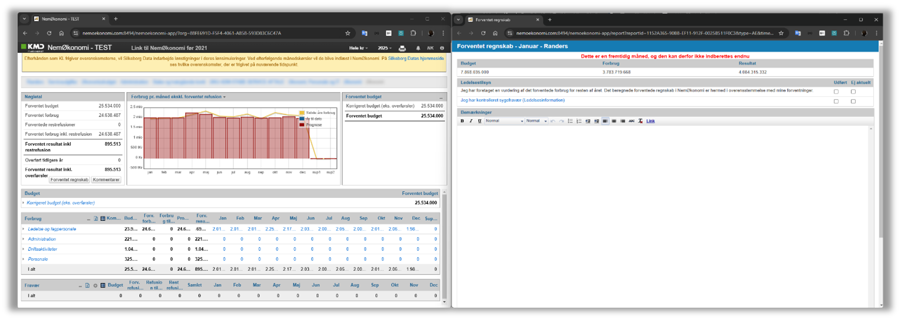Expand the Ledelse og fagpersonale row
Image resolution: width=901 pixels, height=320 pixels.
point(24,229)
